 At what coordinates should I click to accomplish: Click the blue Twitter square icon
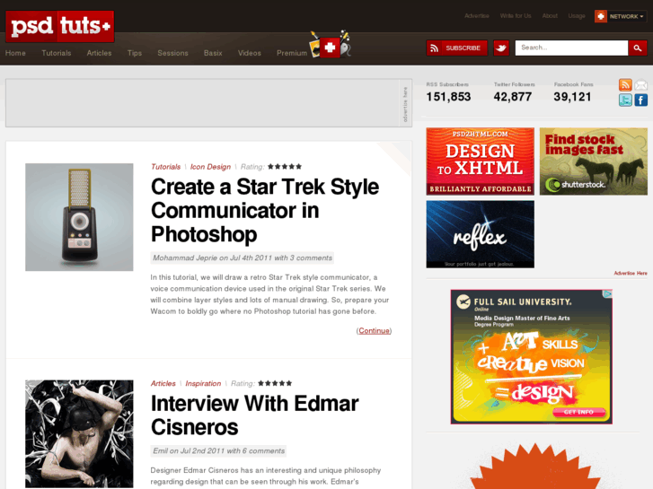(x=625, y=100)
